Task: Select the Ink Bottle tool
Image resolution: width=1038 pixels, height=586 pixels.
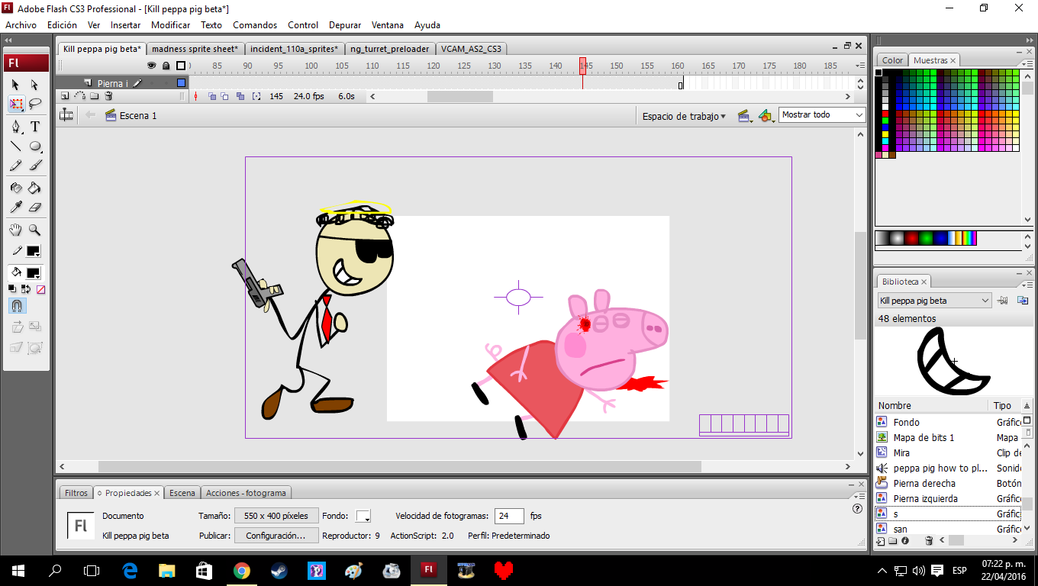Action: tap(16, 188)
